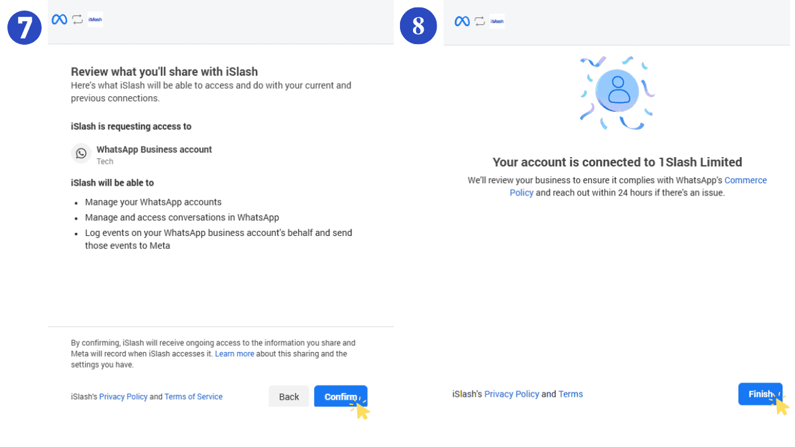795x447 pixels.
Task: Open the Terms link in step 8
Action: pyautogui.click(x=571, y=394)
